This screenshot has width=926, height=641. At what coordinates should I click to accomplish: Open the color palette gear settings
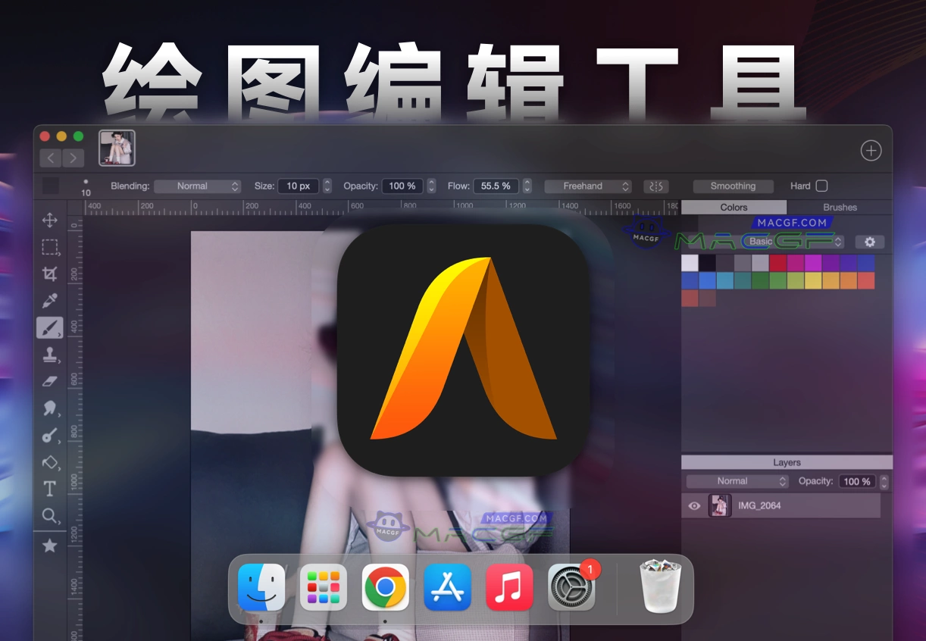pyautogui.click(x=870, y=242)
